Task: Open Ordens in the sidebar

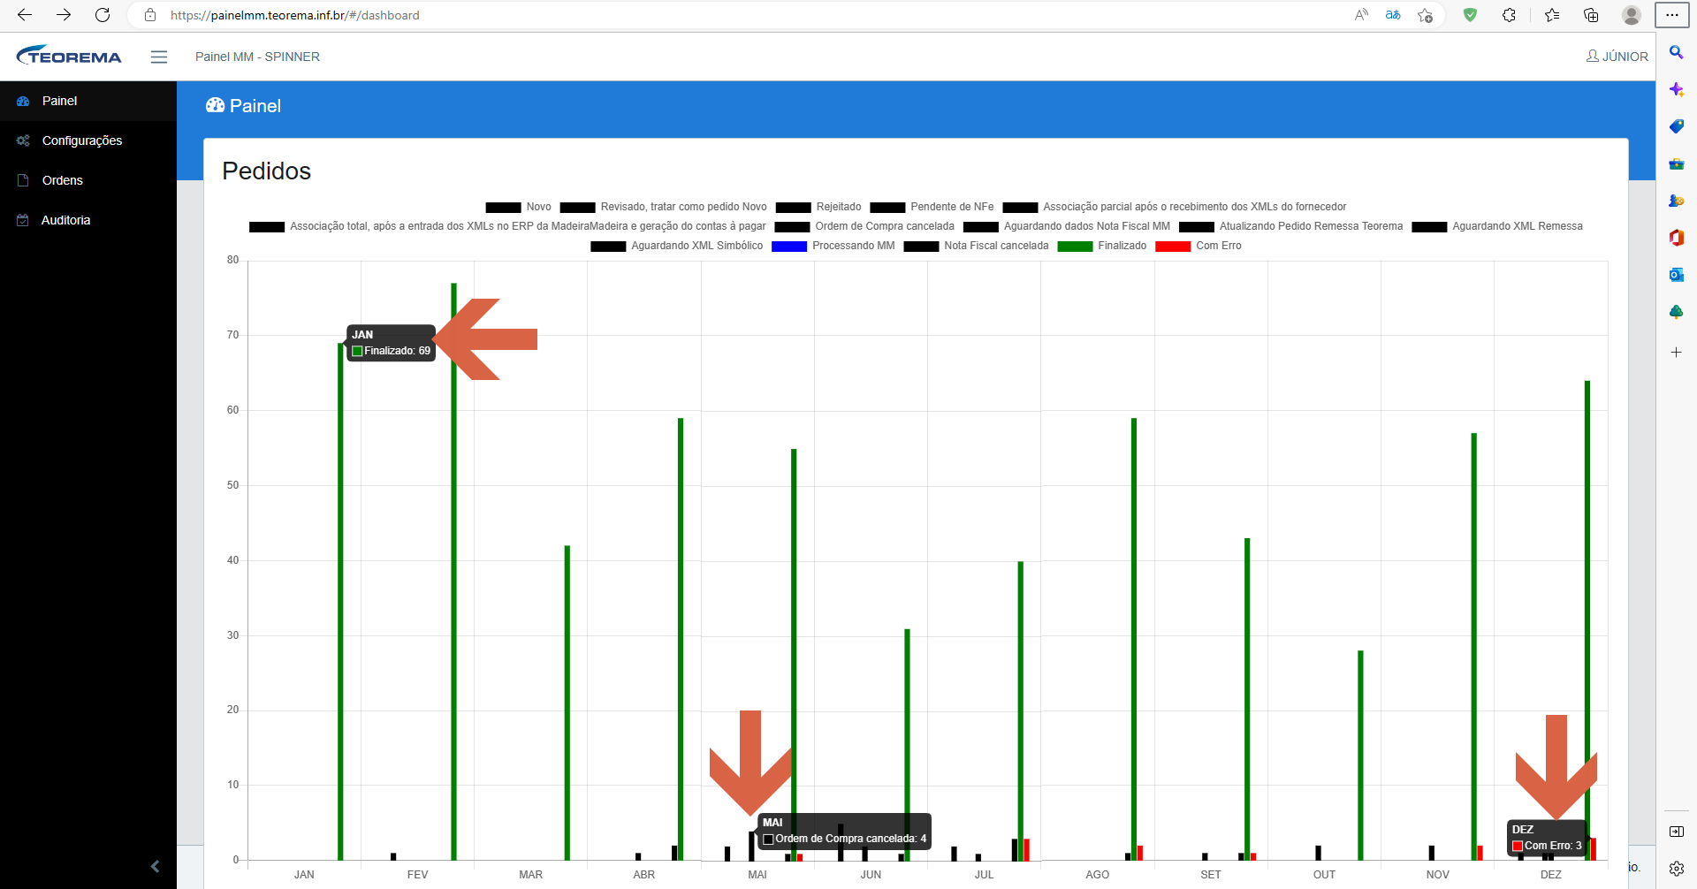Action: (88, 180)
